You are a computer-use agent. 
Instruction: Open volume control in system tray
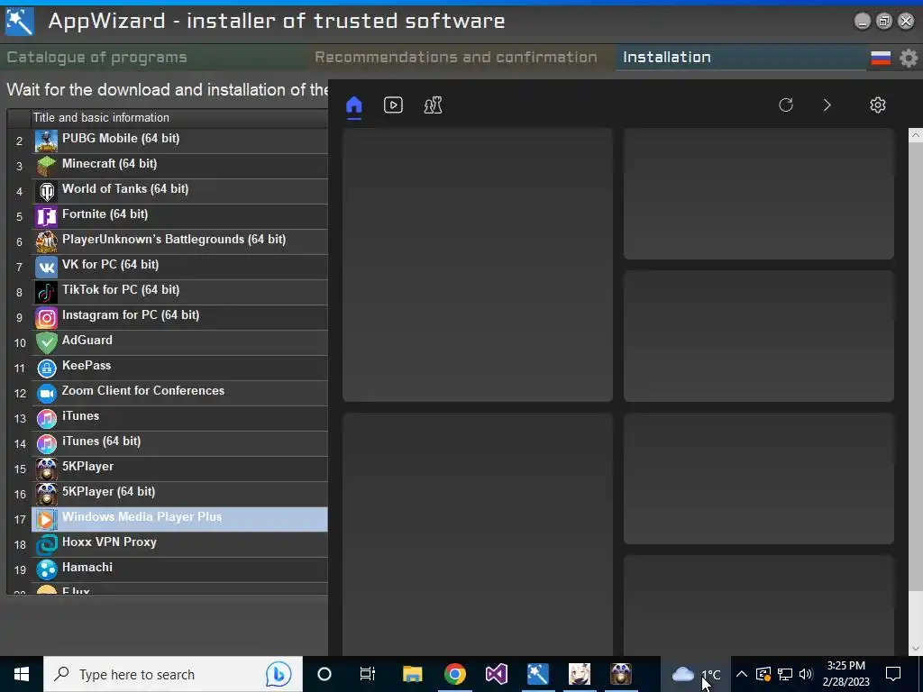click(x=806, y=674)
